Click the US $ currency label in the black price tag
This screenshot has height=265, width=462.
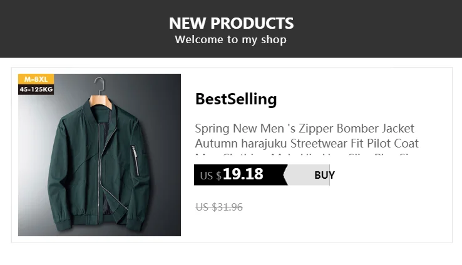pos(210,176)
